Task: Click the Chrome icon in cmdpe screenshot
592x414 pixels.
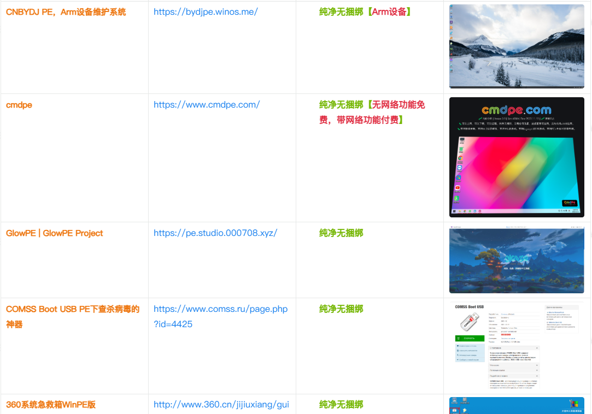Action: pos(460,158)
